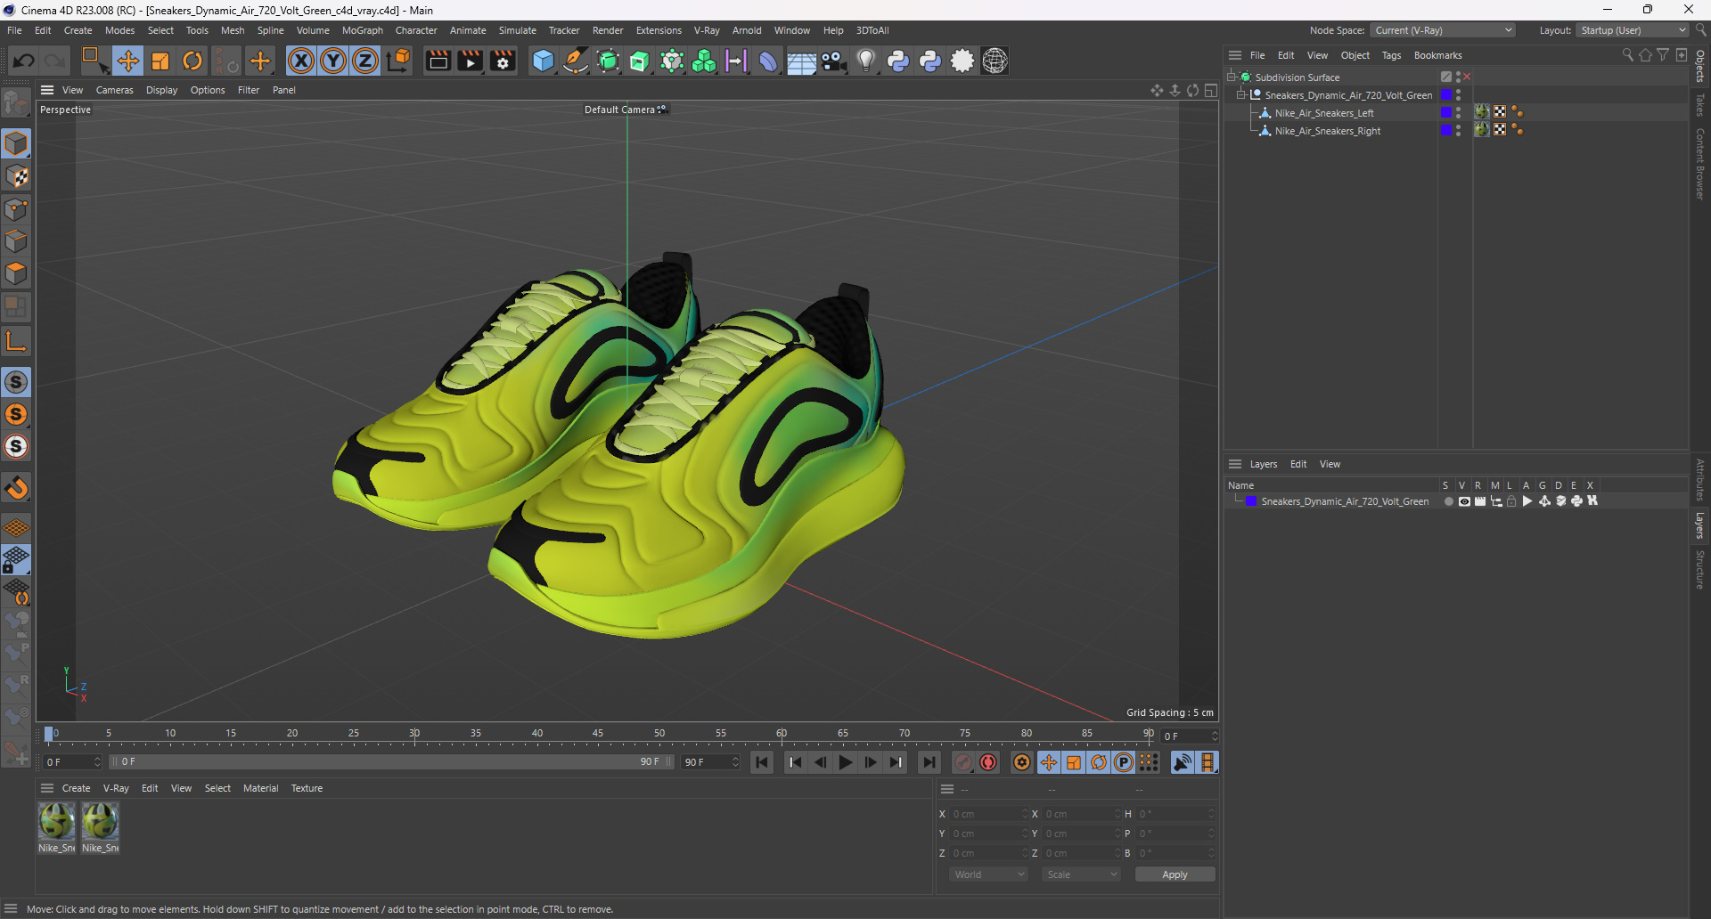Screen dimensions: 1711x919
Task: Select the Move tool in top toolbar
Action: pos(128,61)
